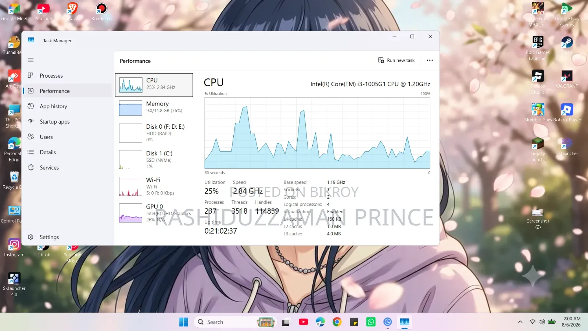Click the 25% utilization reading below the graph
This screenshot has width=588, height=331.
click(212, 191)
